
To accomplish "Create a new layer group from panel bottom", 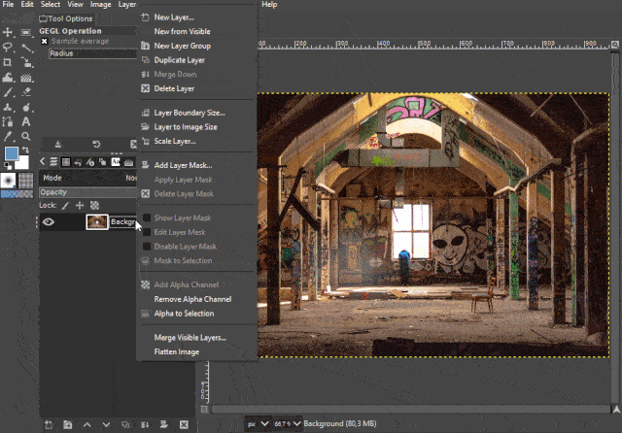I will click(68, 425).
